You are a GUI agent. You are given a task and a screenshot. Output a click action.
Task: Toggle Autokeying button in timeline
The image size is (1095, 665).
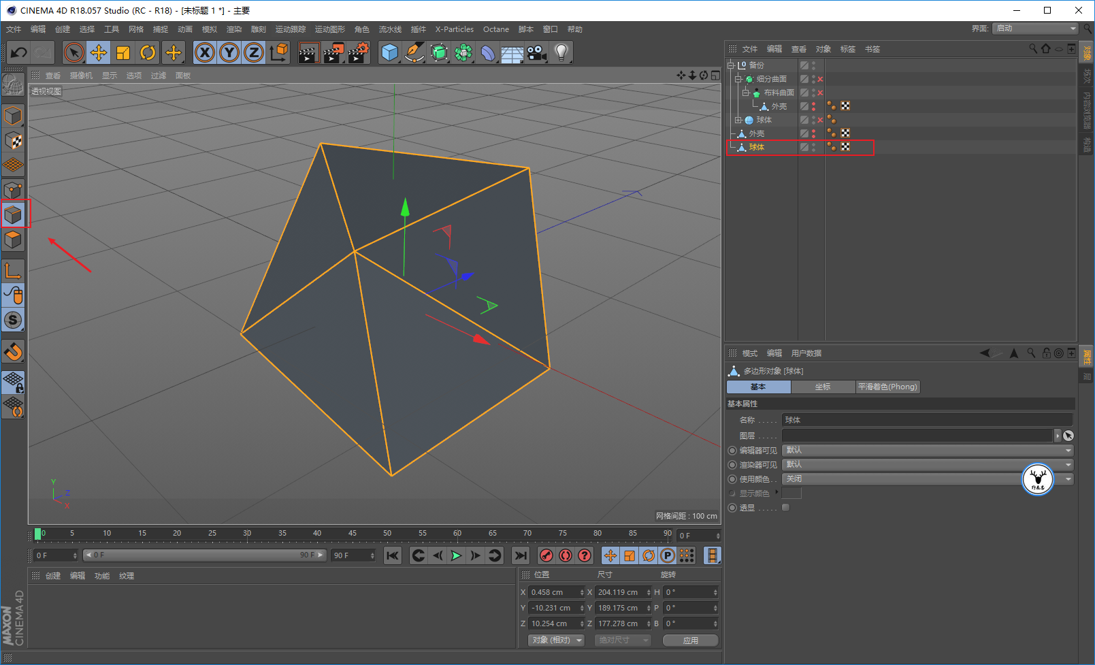coord(566,555)
